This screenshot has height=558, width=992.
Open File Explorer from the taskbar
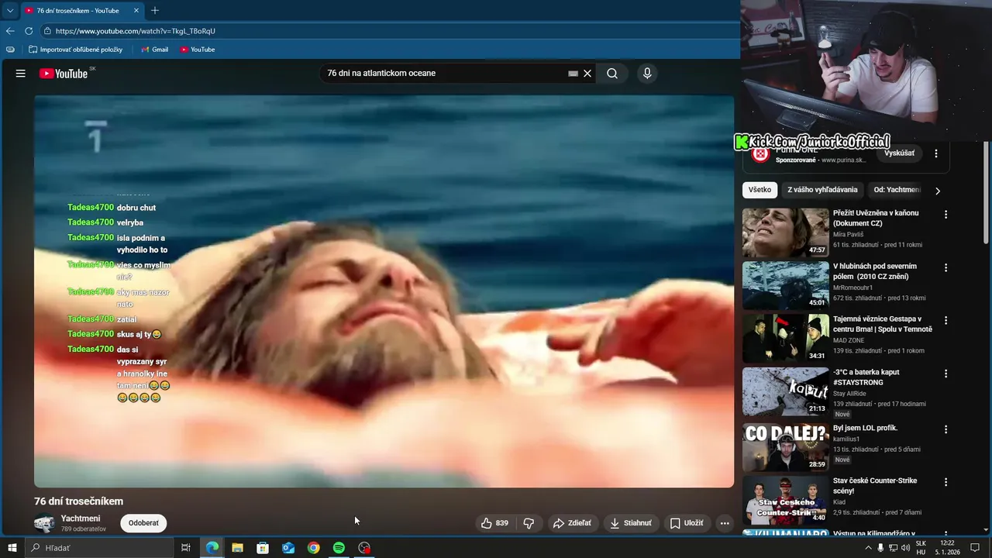pos(238,548)
